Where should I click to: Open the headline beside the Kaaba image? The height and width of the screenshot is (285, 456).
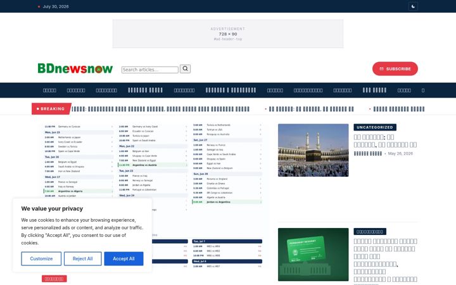(385, 141)
